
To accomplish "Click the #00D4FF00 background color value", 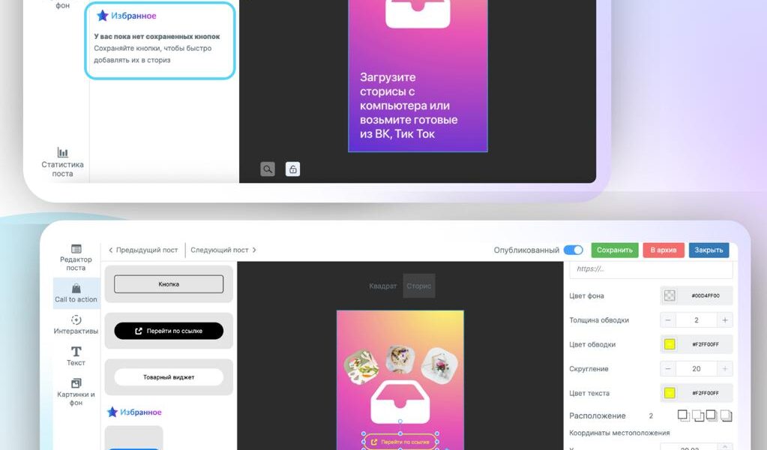I will pos(706,295).
